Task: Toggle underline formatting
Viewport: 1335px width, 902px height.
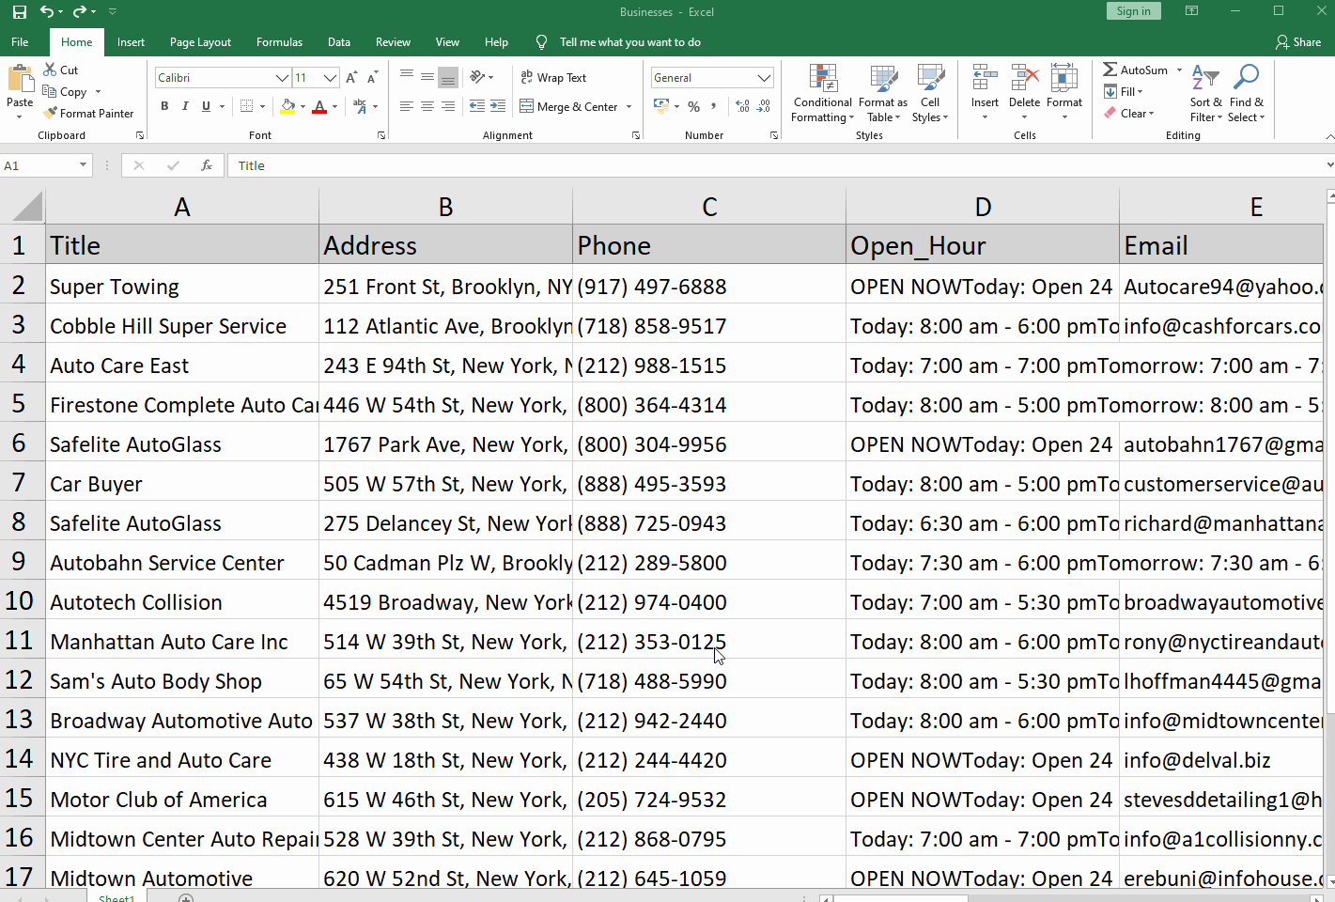Action: point(206,106)
